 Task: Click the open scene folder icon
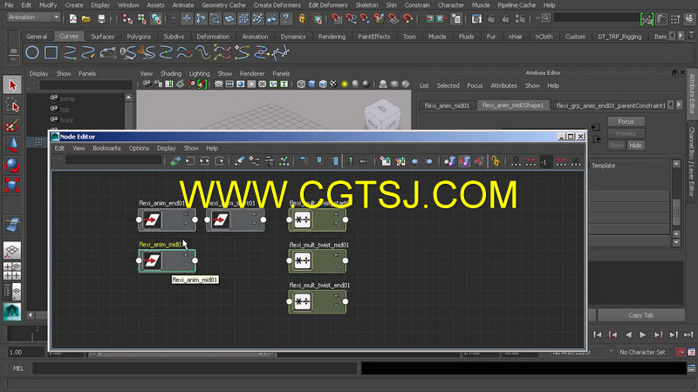[x=86, y=18]
